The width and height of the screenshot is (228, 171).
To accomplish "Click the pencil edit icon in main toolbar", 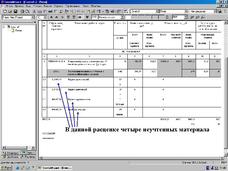I will coord(93,11).
